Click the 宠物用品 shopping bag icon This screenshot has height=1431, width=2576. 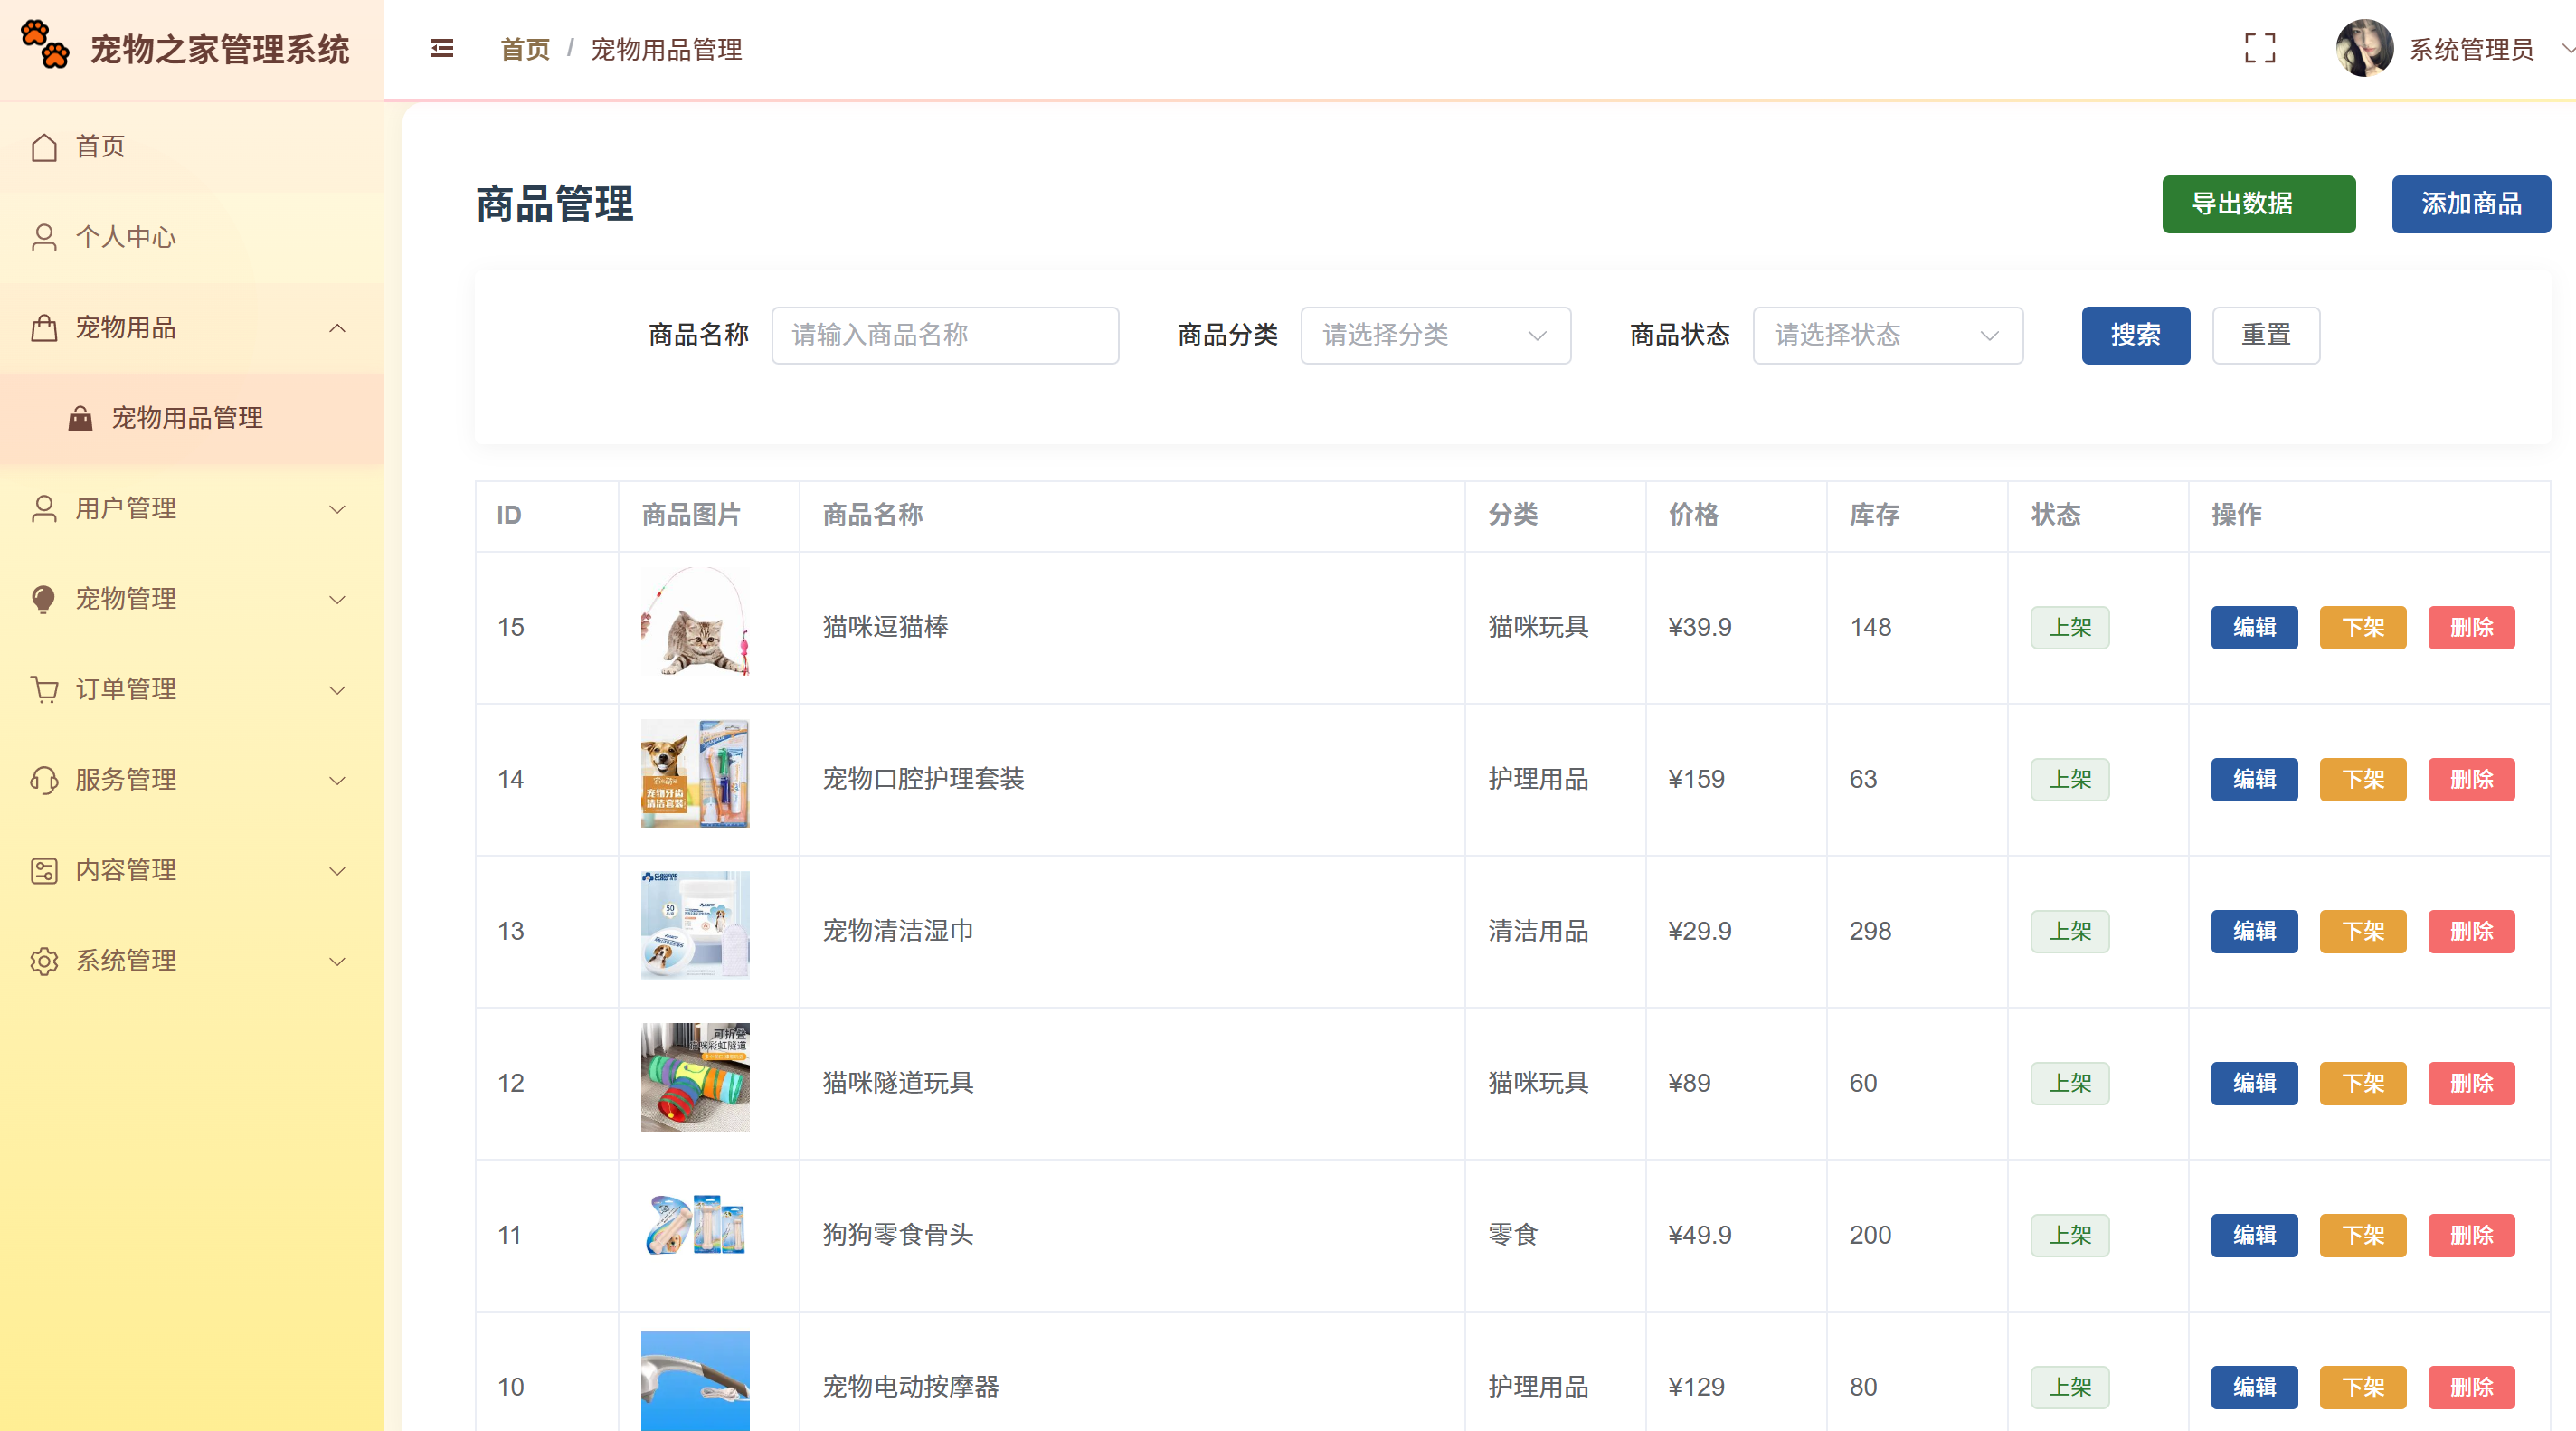pyautogui.click(x=44, y=327)
